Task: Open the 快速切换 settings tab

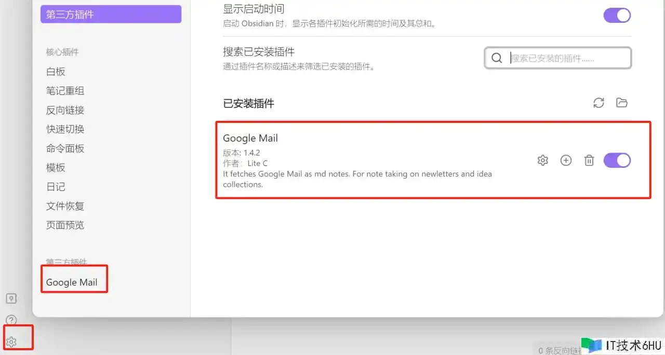Action: (65, 129)
